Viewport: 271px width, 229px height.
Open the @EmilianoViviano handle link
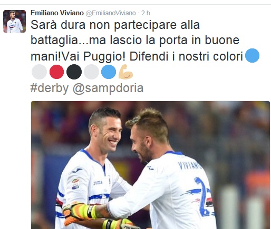[111, 13]
